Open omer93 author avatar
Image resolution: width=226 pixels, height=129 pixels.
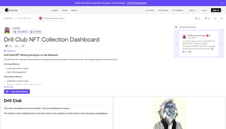click(7, 30)
